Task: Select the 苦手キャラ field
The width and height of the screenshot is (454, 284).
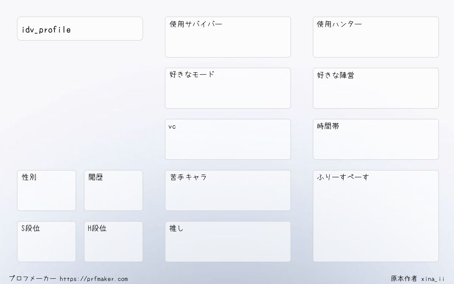Action: [228, 190]
